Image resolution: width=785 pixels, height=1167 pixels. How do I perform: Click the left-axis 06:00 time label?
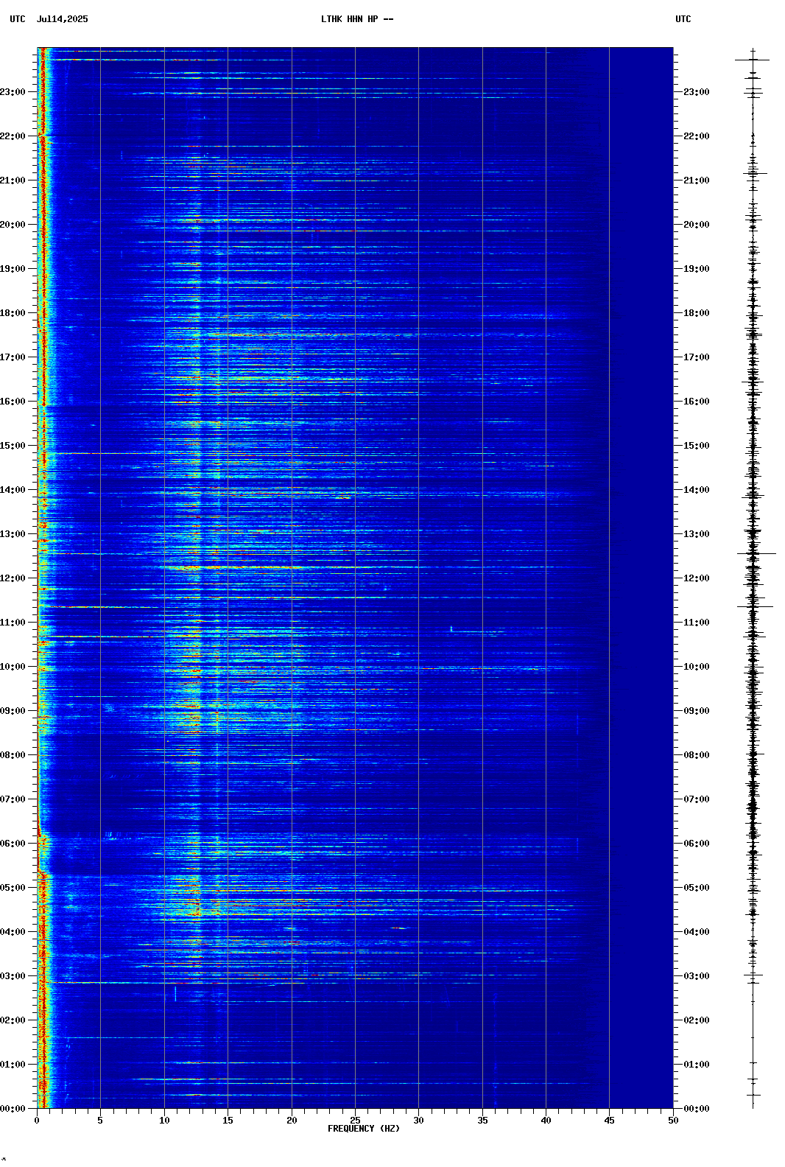[x=13, y=844]
